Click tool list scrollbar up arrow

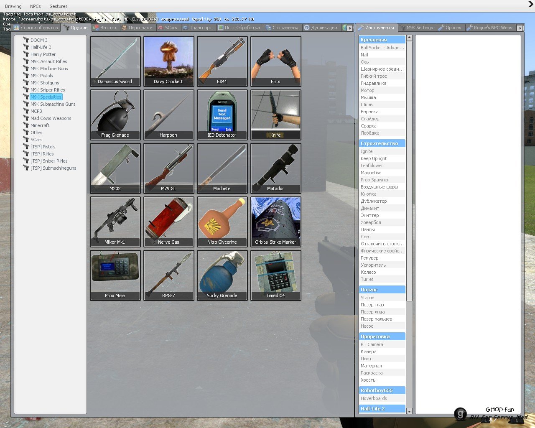click(x=409, y=38)
